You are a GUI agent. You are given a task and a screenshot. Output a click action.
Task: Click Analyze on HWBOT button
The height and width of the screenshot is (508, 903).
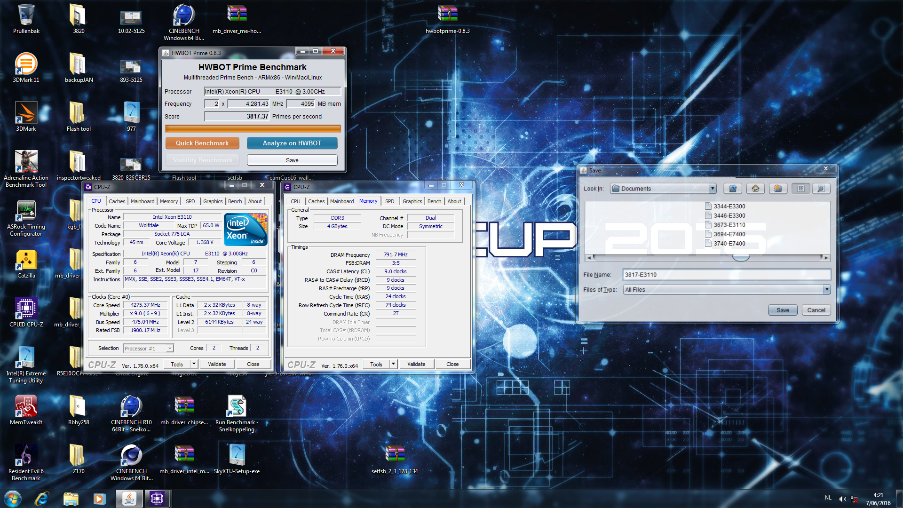(x=292, y=143)
